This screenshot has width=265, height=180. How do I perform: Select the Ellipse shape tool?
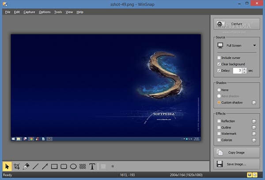(73, 166)
